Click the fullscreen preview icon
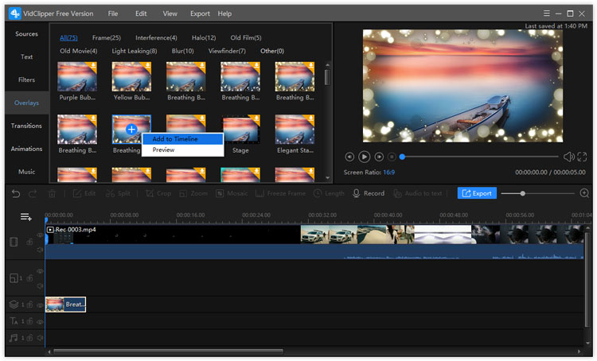 coord(582,157)
